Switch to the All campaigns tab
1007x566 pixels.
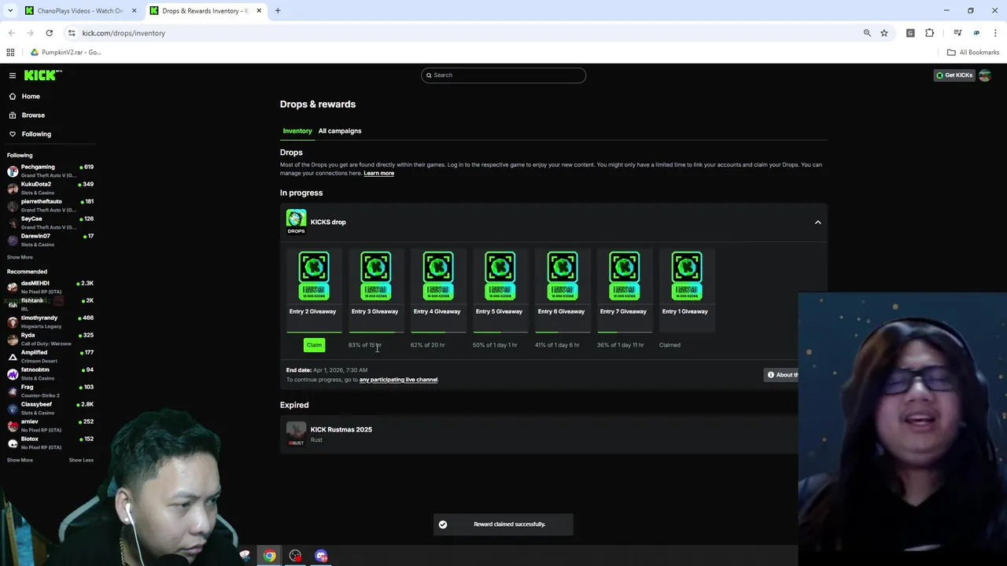point(340,130)
